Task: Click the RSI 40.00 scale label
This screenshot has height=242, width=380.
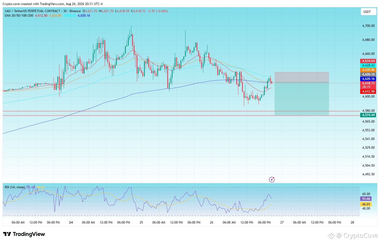Action: 366,209
